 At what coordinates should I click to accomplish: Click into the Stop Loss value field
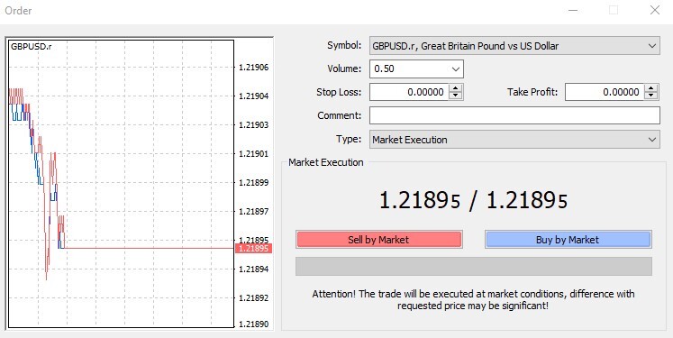(x=409, y=92)
